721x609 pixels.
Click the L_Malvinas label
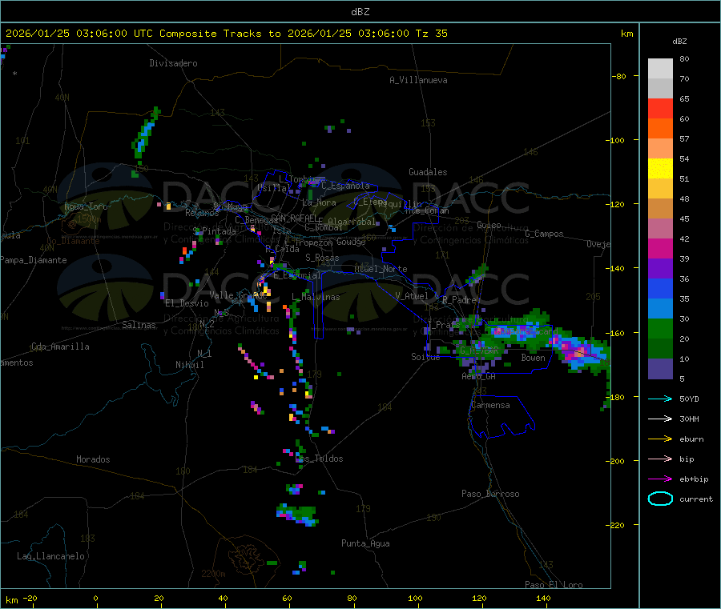point(316,297)
